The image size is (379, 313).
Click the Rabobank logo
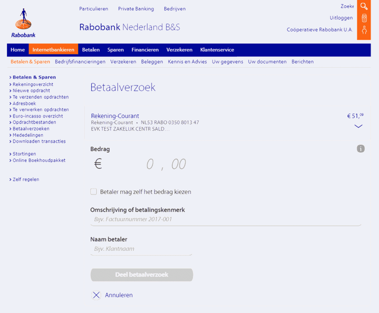click(23, 23)
